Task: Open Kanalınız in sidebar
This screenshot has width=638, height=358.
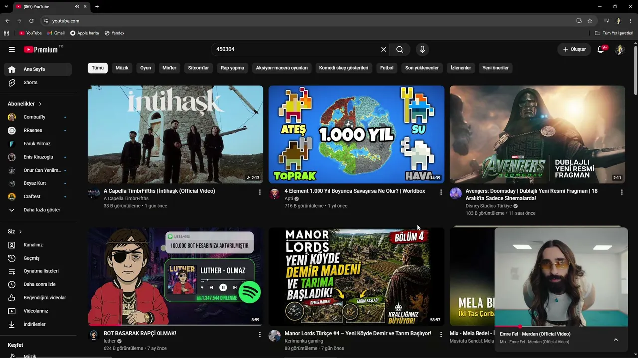Action: [x=38, y=245]
